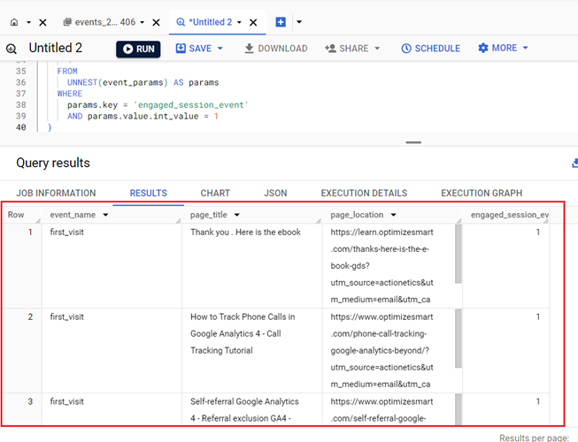578x442 pixels.
Task: Select the Results tab
Action: pyautogui.click(x=148, y=193)
